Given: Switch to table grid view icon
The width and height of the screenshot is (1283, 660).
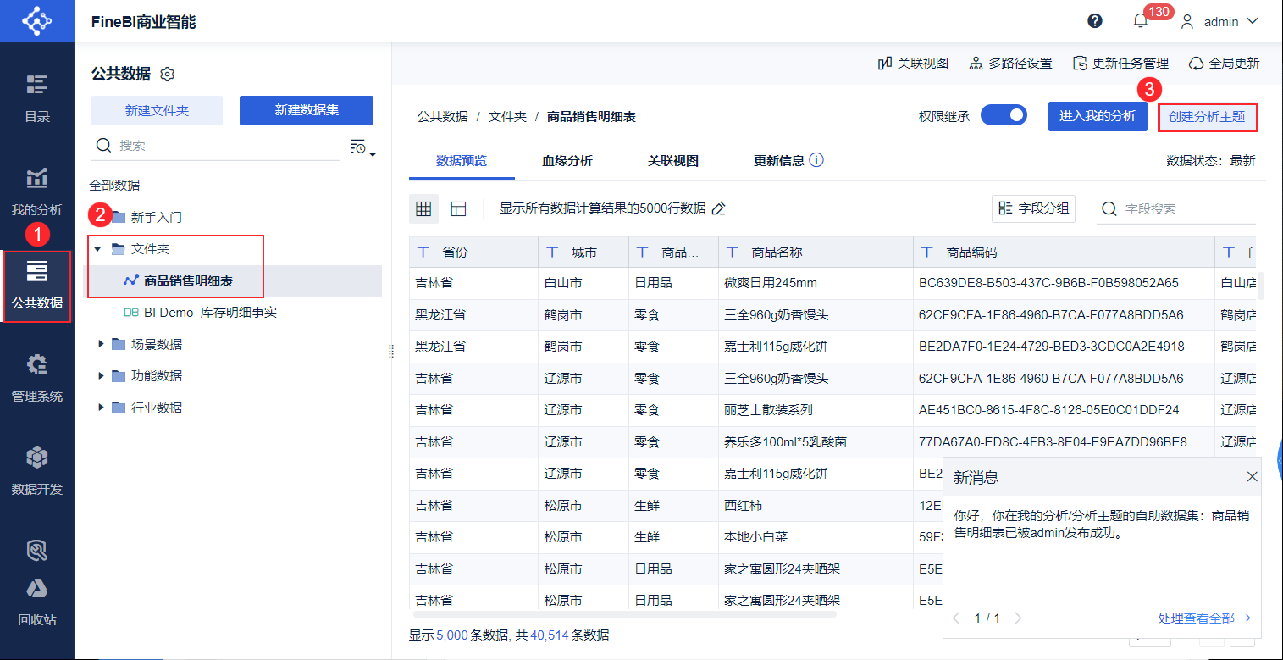Looking at the screenshot, I should (x=423, y=208).
